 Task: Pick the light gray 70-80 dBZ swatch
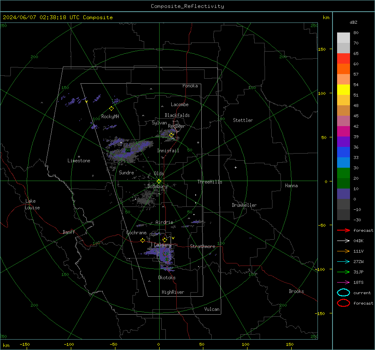[343, 38]
